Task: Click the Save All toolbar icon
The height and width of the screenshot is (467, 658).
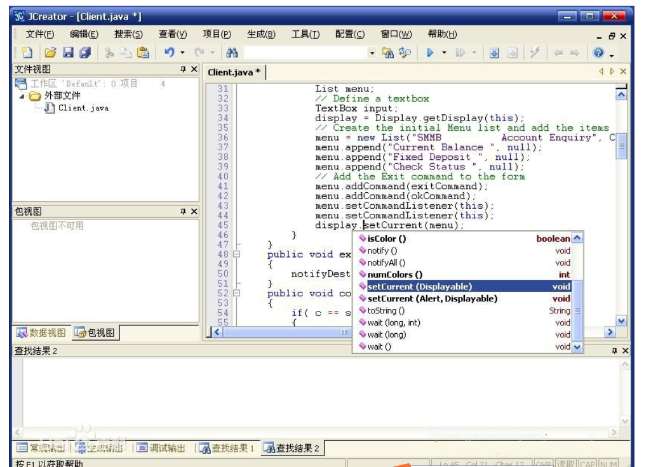Action: (85, 53)
